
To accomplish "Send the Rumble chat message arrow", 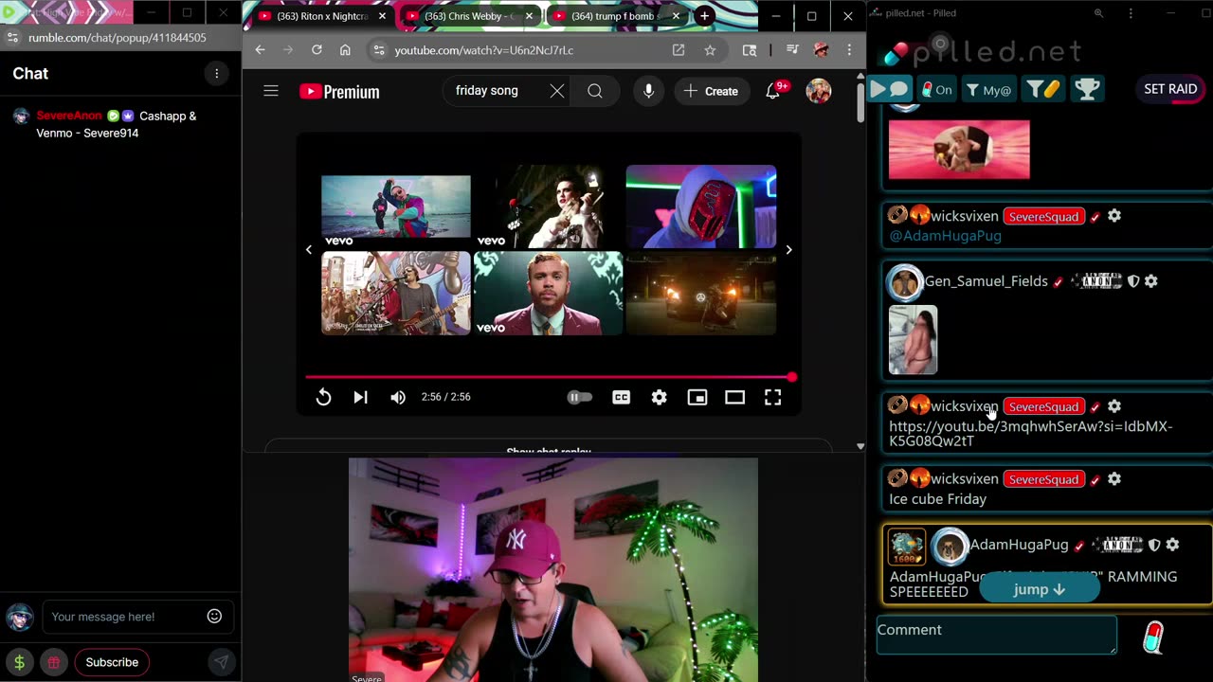I will (221, 662).
